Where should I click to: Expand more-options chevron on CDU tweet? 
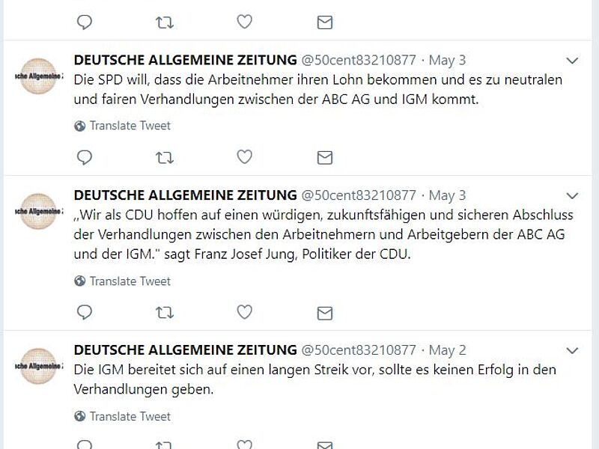coord(571,196)
